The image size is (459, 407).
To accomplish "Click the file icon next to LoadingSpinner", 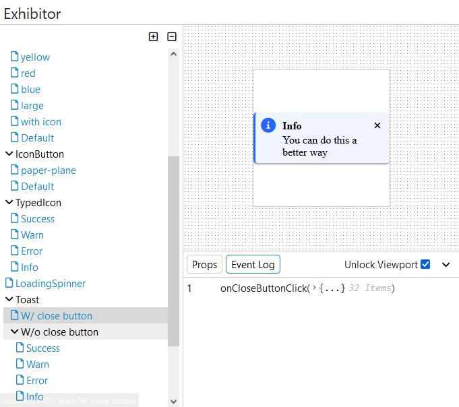I will (x=9, y=282).
